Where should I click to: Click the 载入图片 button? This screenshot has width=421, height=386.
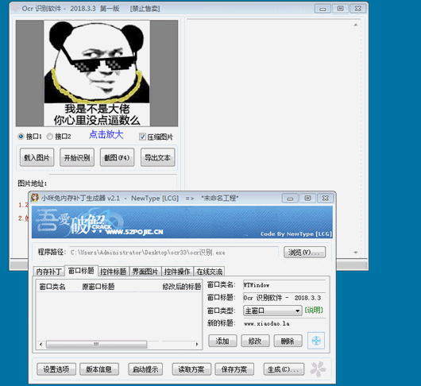pyautogui.click(x=37, y=157)
